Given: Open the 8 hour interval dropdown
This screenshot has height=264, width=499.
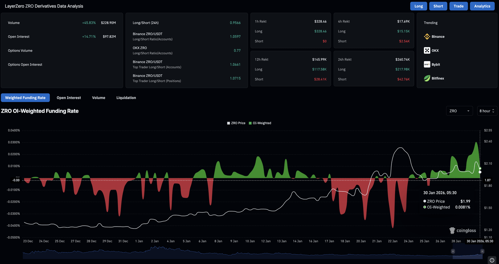Looking at the screenshot, I should [487, 111].
